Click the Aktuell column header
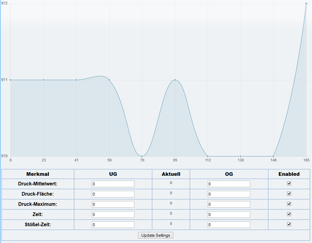Image resolution: width=312 pixels, height=243 pixels. click(x=171, y=174)
